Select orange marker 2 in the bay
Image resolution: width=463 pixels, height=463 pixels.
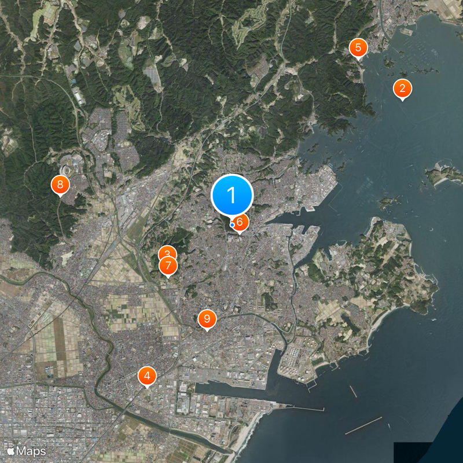pyautogui.click(x=402, y=88)
